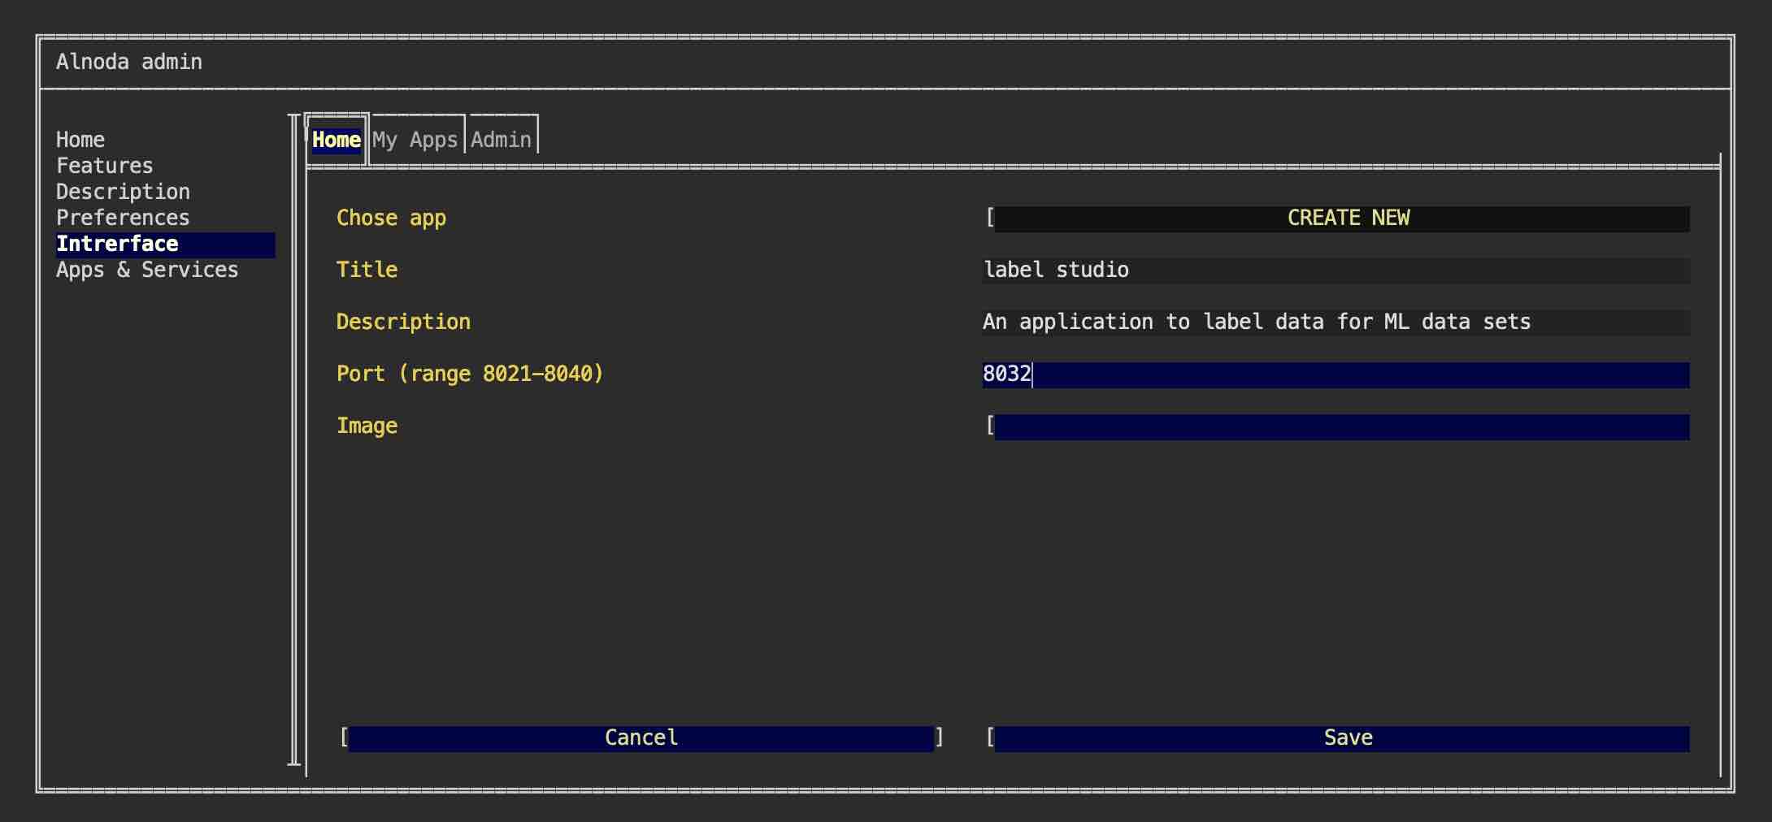This screenshot has height=822, width=1772.
Task: Click the Chose app label
Action: coord(392,218)
